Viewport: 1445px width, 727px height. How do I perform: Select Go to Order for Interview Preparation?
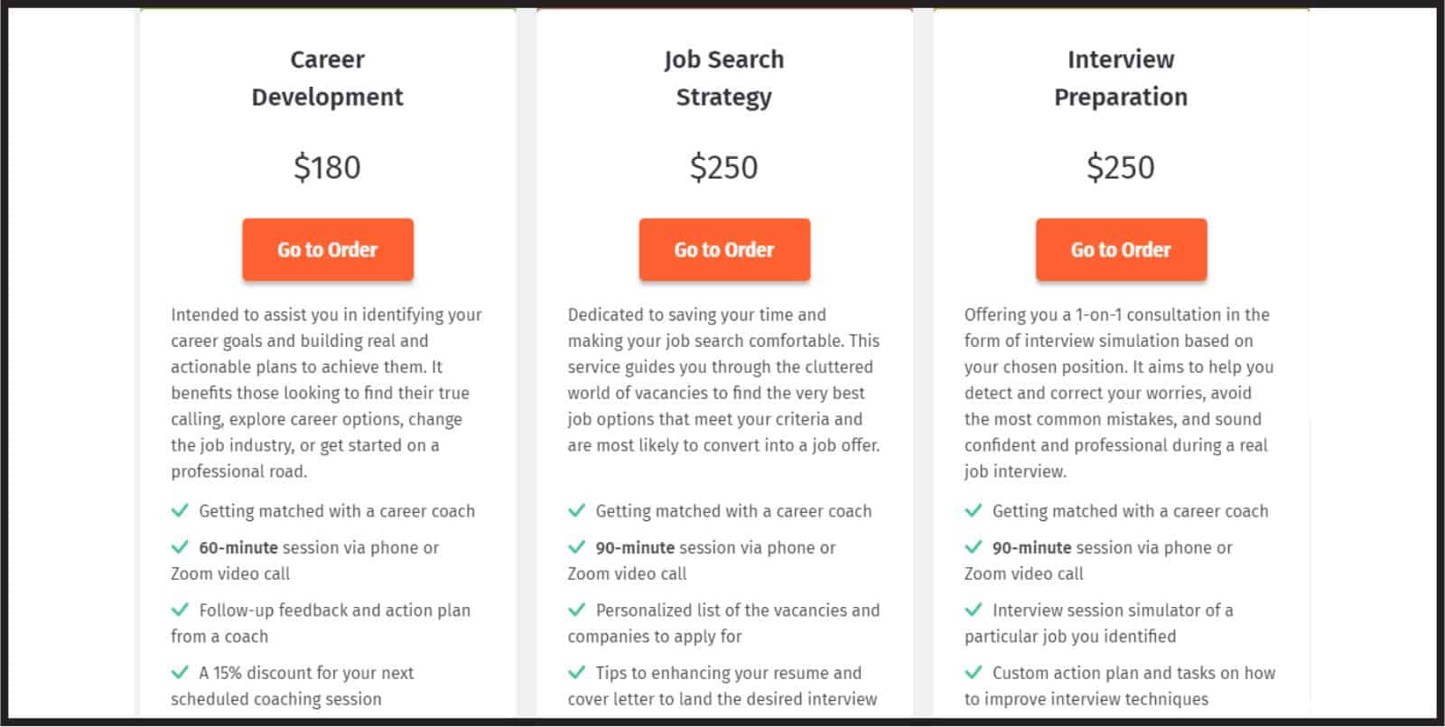coord(1120,249)
